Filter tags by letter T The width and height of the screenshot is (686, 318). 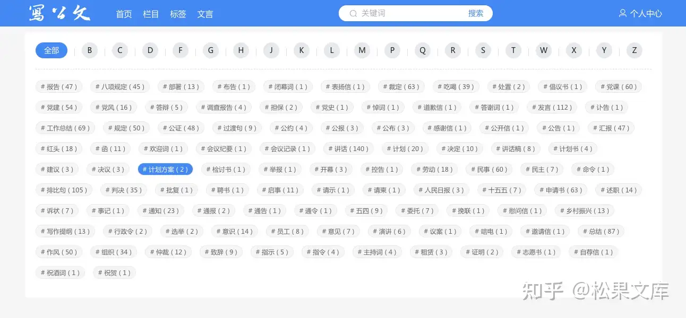(x=513, y=50)
